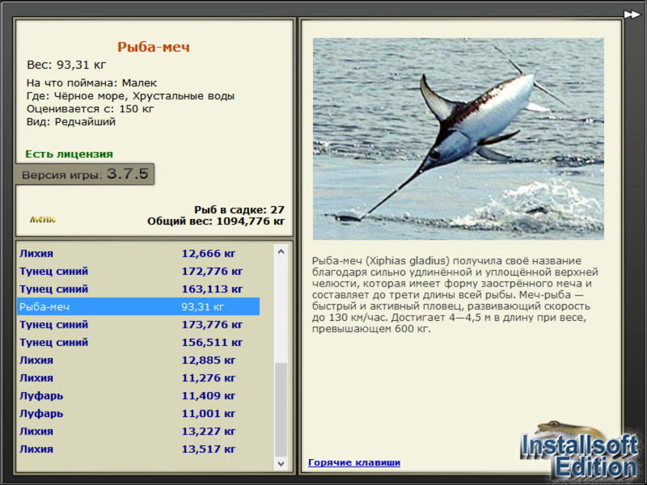
Task: Click the Оценивается с: 150 кг line
Action: click(x=90, y=109)
